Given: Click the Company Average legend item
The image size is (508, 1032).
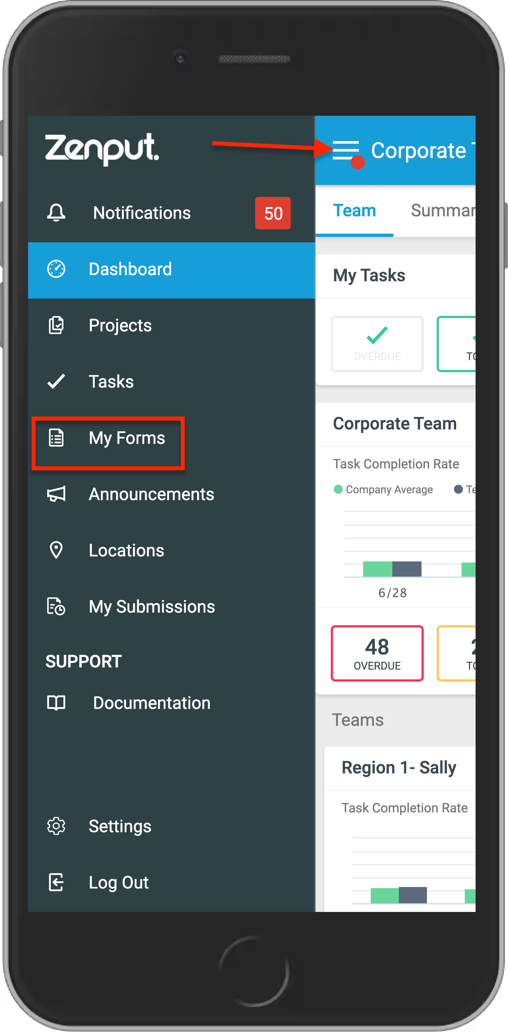Looking at the screenshot, I should [x=383, y=490].
